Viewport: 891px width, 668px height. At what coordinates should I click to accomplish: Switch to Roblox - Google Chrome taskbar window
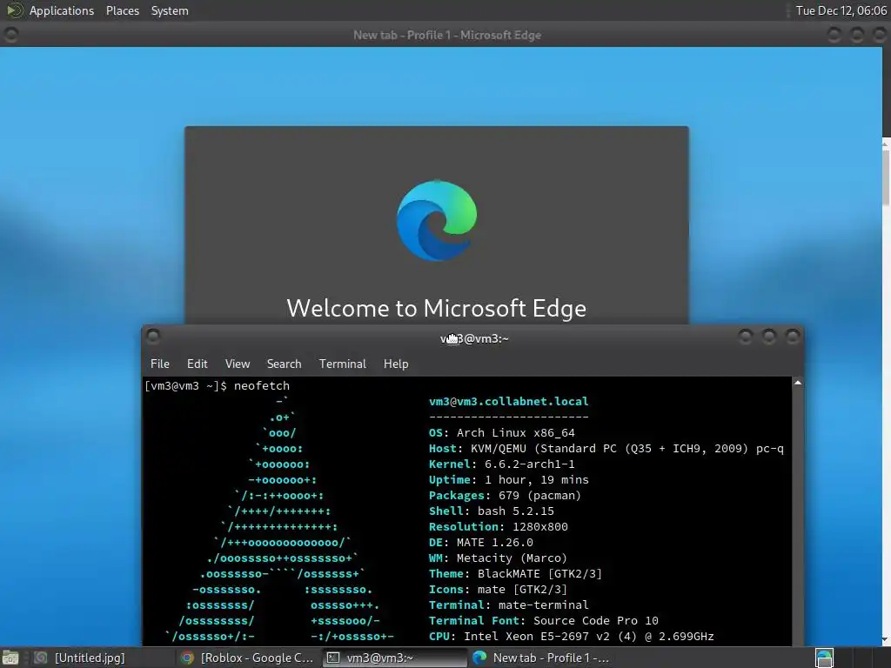pos(246,658)
